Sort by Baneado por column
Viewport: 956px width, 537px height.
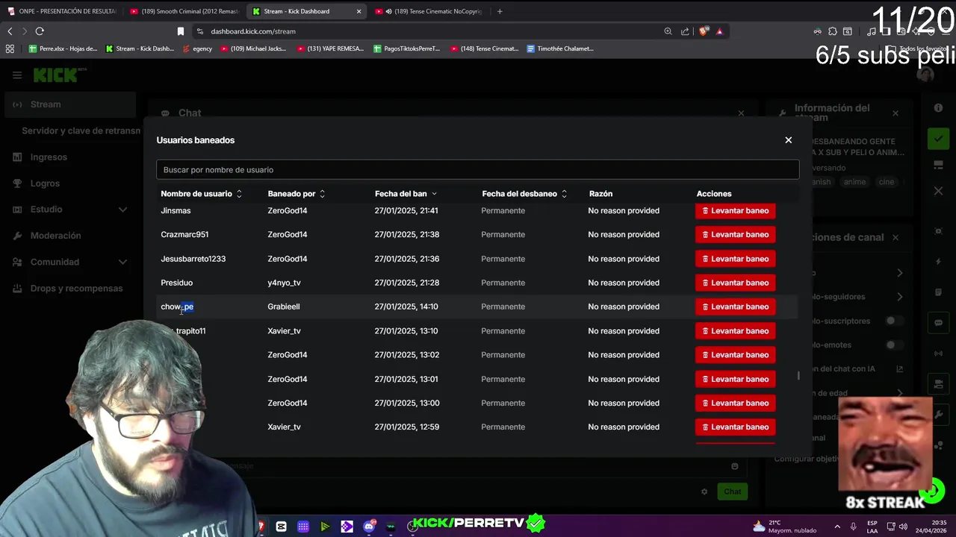click(297, 194)
